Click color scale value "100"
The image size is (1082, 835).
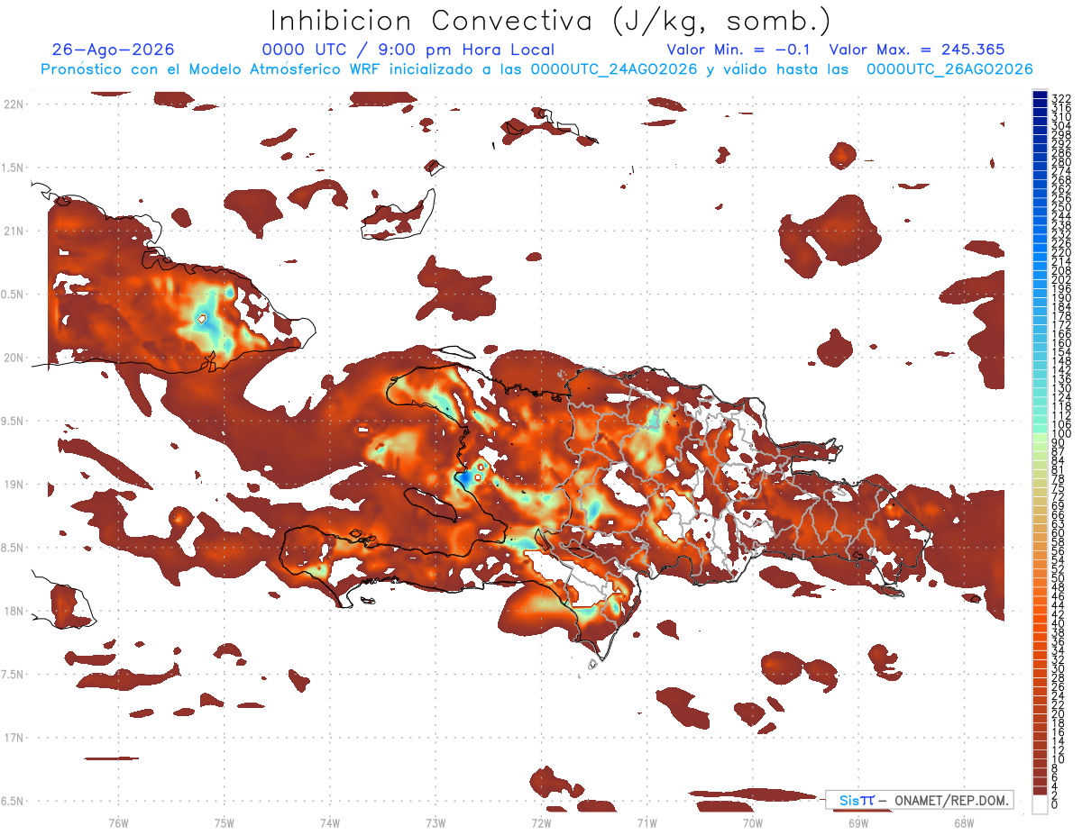click(1061, 434)
